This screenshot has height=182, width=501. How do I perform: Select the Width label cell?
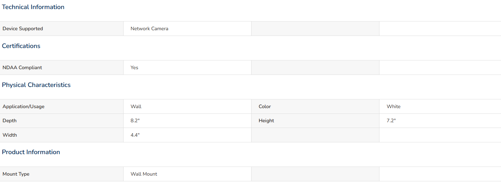(62, 135)
